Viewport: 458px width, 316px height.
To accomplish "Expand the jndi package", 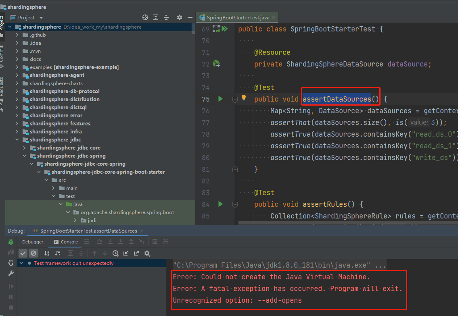I will point(75,220).
